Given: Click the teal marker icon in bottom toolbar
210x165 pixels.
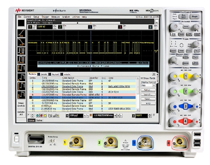Looking at the screenshot, I should tap(38, 116).
